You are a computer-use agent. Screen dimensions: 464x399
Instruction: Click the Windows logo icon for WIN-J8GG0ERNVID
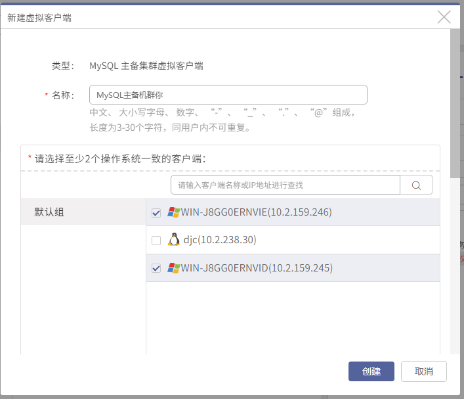(x=174, y=268)
